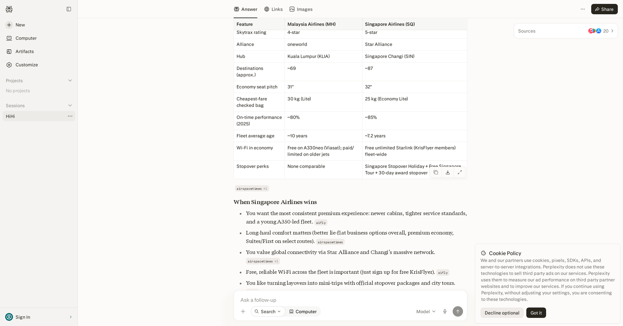Screen dimensions: 623x326
Task: Download the comparison table
Action: click(x=448, y=172)
